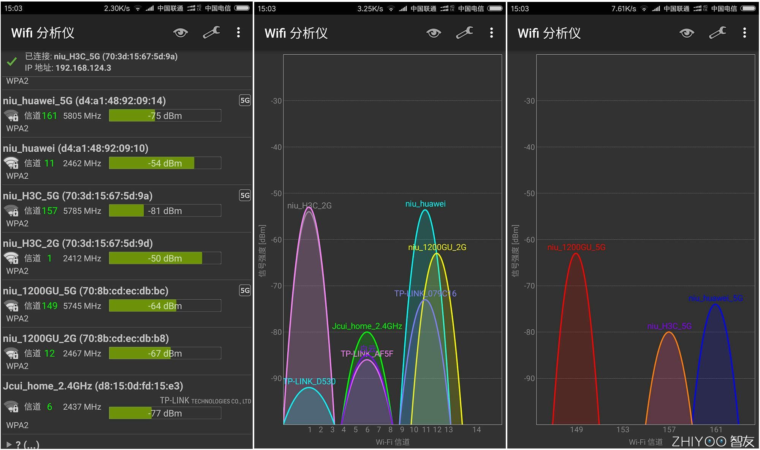Tap IP address 192.168.124.3
The height and width of the screenshot is (450, 760).
coord(83,68)
